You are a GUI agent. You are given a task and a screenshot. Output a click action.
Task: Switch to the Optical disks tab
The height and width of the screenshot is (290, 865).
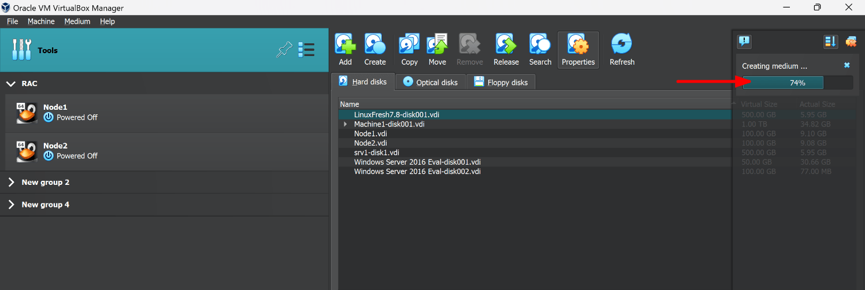click(x=430, y=82)
